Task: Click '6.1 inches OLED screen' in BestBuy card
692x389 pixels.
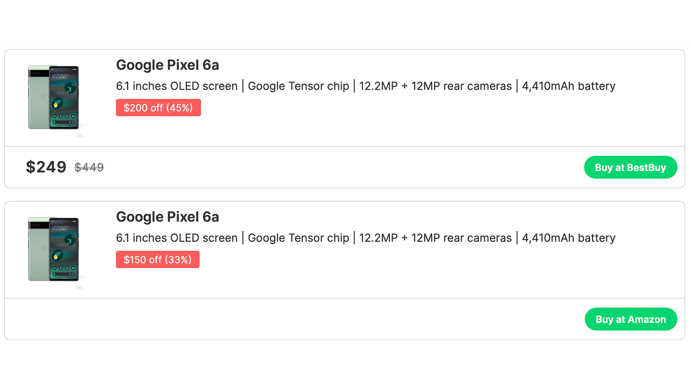Action: click(177, 86)
